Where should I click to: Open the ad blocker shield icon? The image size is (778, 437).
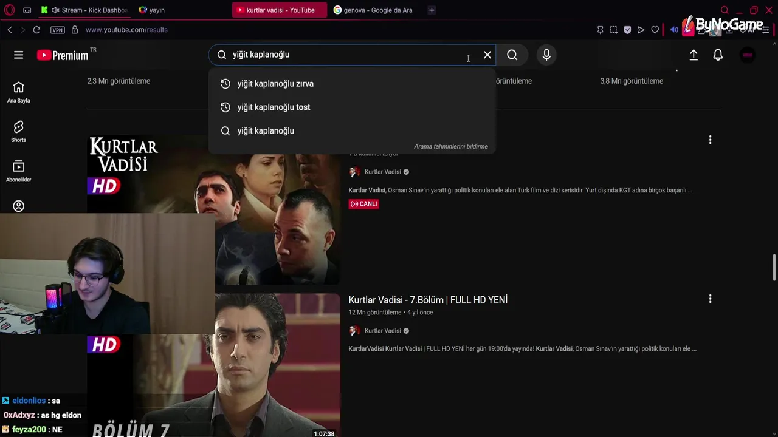point(627,30)
